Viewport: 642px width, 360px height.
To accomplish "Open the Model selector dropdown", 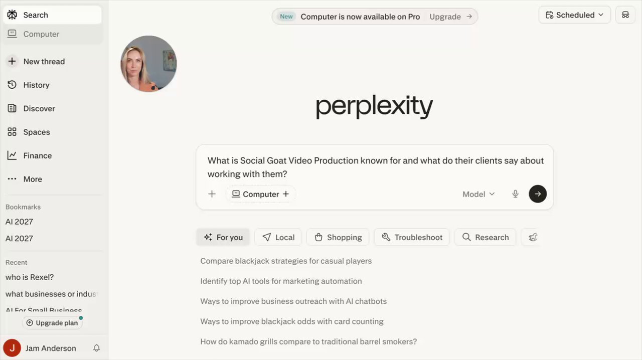I will 478,194.
